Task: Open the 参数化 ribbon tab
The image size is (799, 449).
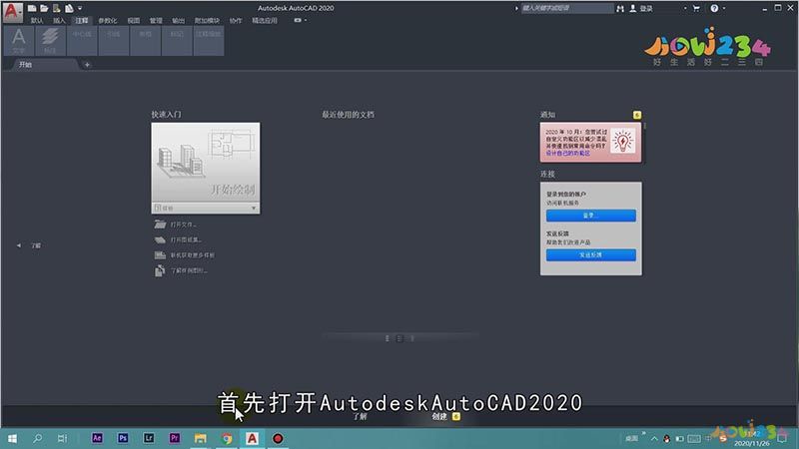Action: click(108, 20)
